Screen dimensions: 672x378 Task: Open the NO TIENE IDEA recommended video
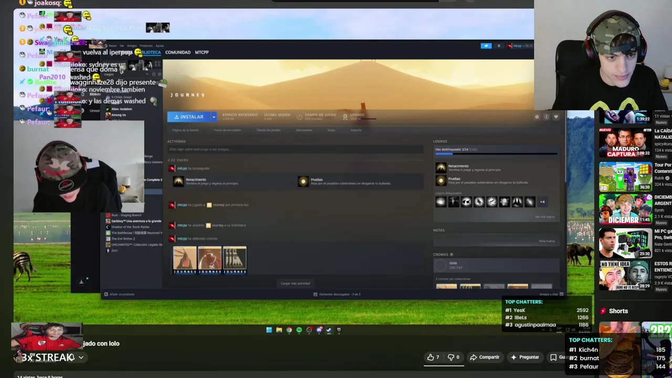[625, 275]
